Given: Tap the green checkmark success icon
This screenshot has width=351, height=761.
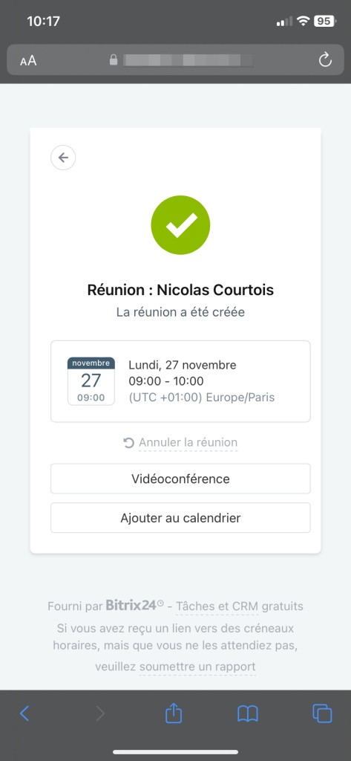Looking at the screenshot, I should 180,224.
